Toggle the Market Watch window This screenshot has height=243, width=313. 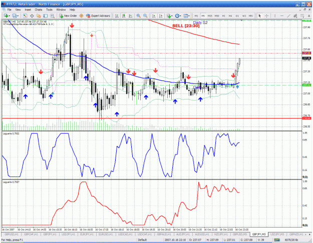[25, 15]
